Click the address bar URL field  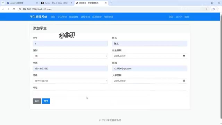(112, 9)
